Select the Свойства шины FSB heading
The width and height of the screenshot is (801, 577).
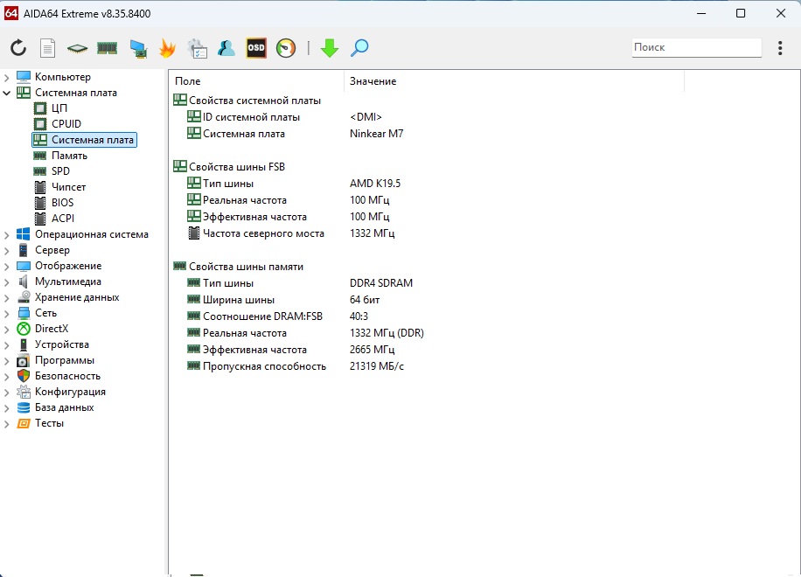tap(229, 167)
